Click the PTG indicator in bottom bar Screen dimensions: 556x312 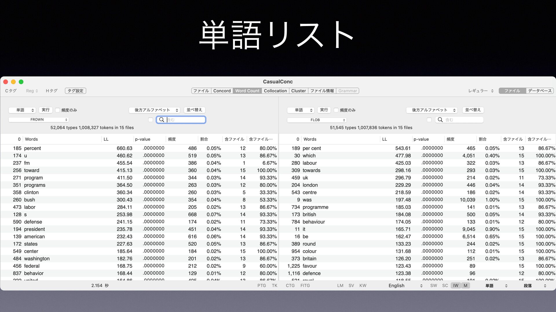coord(261,285)
